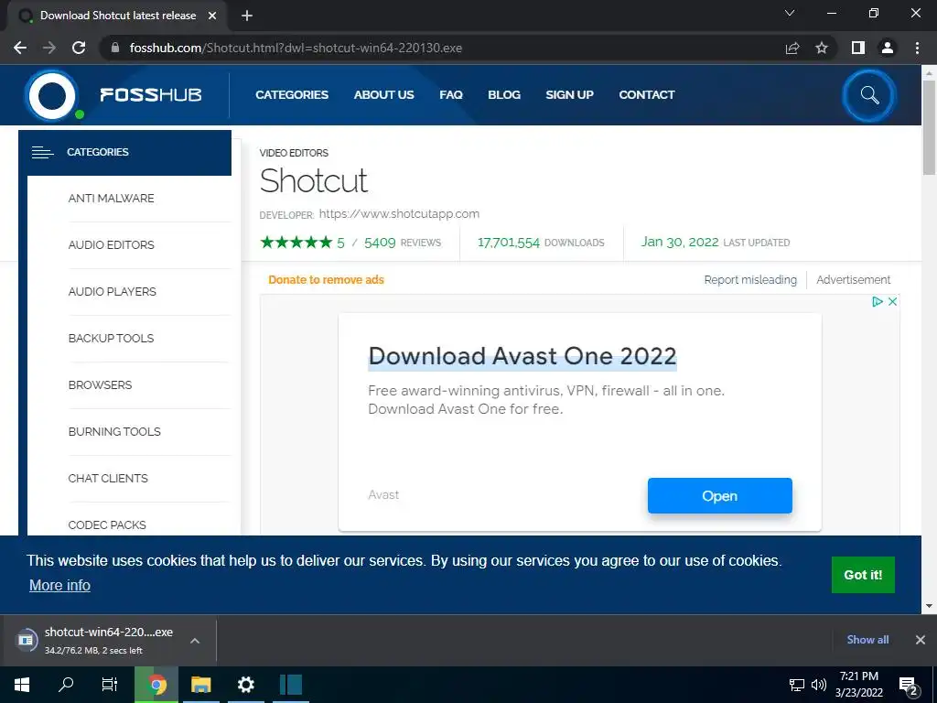Click the taskbar clock showing 7:21 PM
The height and width of the screenshot is (703, 937).
coord(859,685)
